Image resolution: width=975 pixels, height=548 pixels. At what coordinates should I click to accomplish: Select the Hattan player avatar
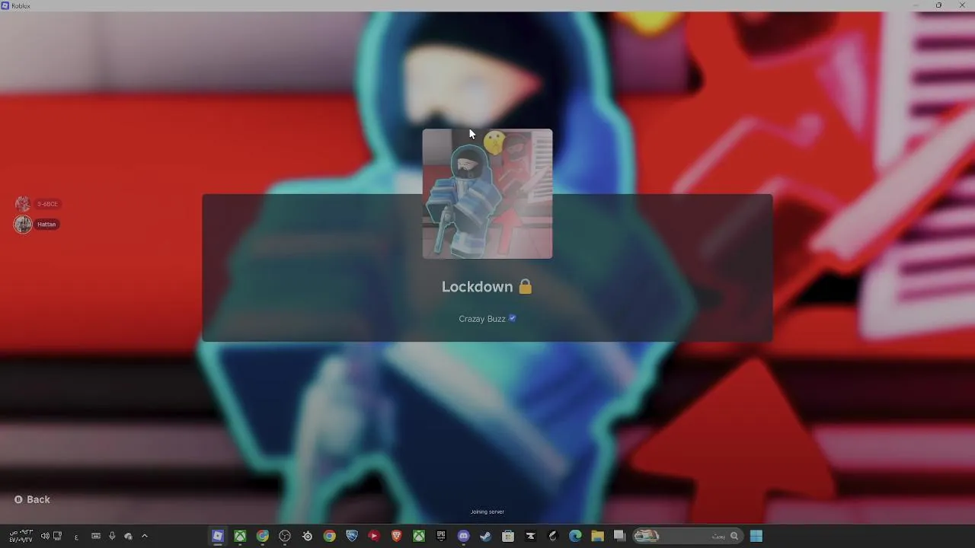(x=23, y=225)
